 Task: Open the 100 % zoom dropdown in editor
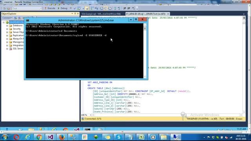[91, 115]
